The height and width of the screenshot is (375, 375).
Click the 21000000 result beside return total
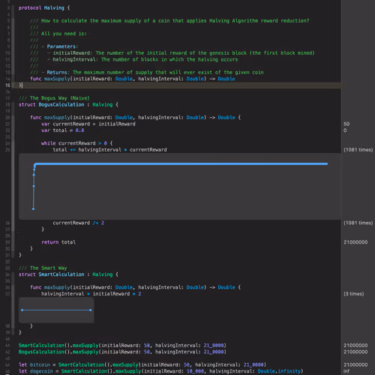pos(355,242)
